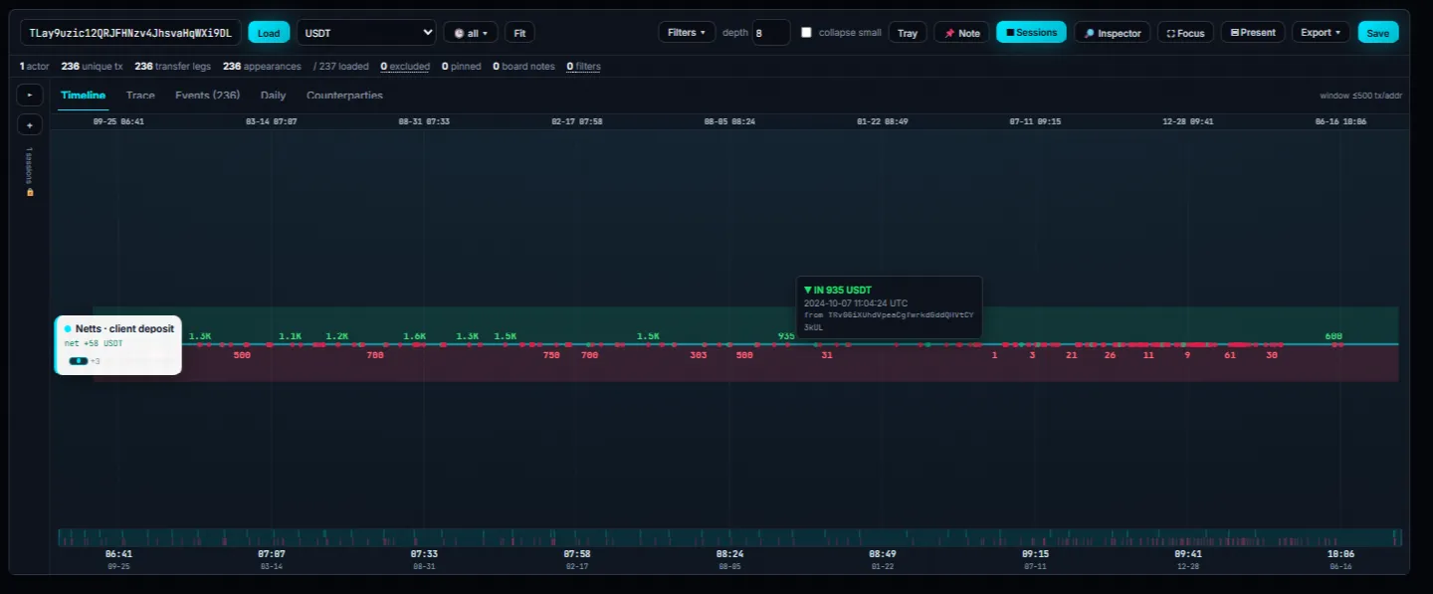1433x594 pixels.
Task: Click the 61 outbound label
Action: click(x=1230, y=354)
